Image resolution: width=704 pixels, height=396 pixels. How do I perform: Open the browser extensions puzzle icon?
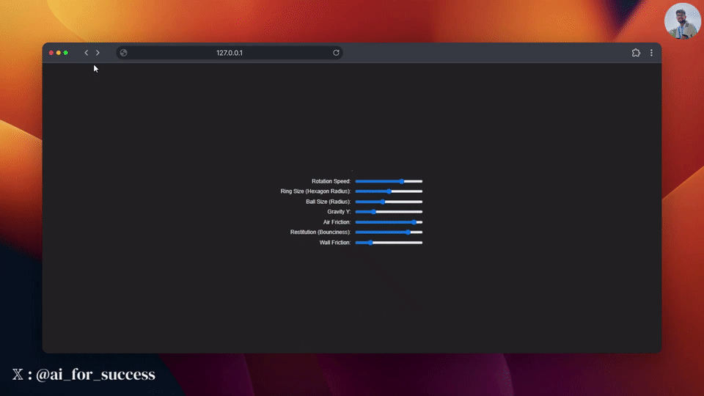click(636, 53)
